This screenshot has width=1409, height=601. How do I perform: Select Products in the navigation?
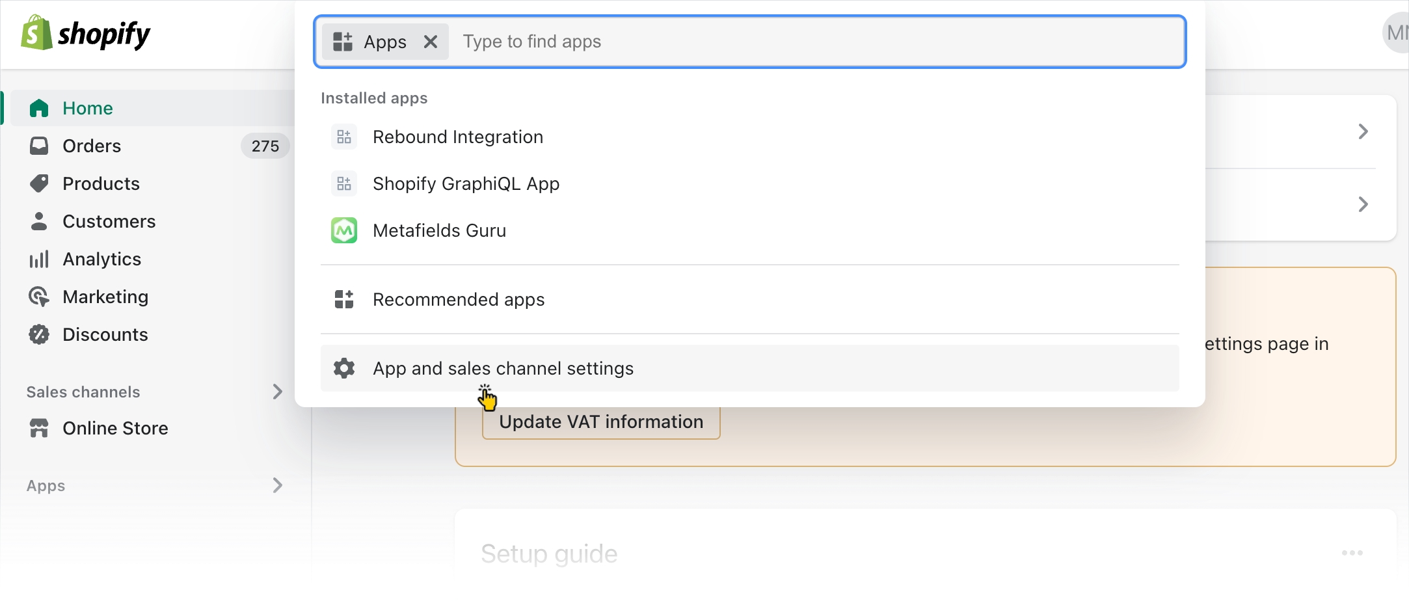tap(101, 183)
